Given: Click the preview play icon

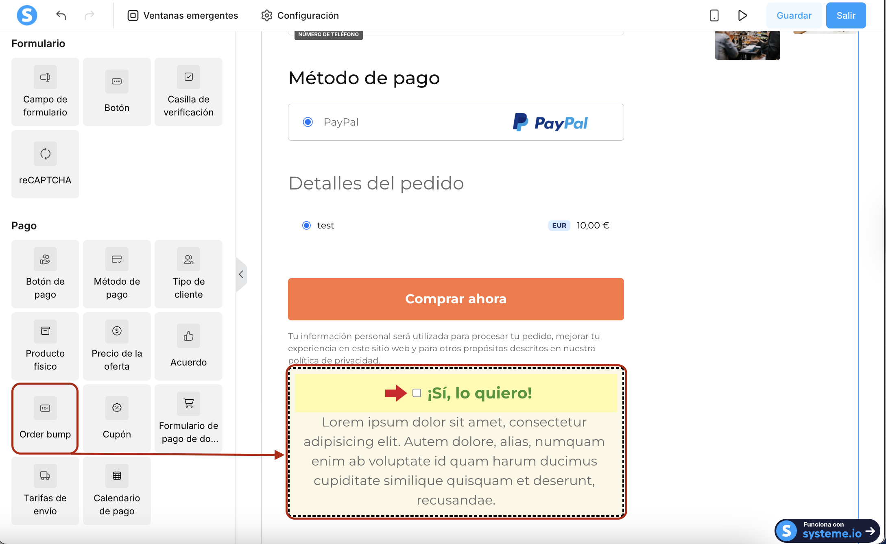Looking at the screenshot, I should 742,15.
